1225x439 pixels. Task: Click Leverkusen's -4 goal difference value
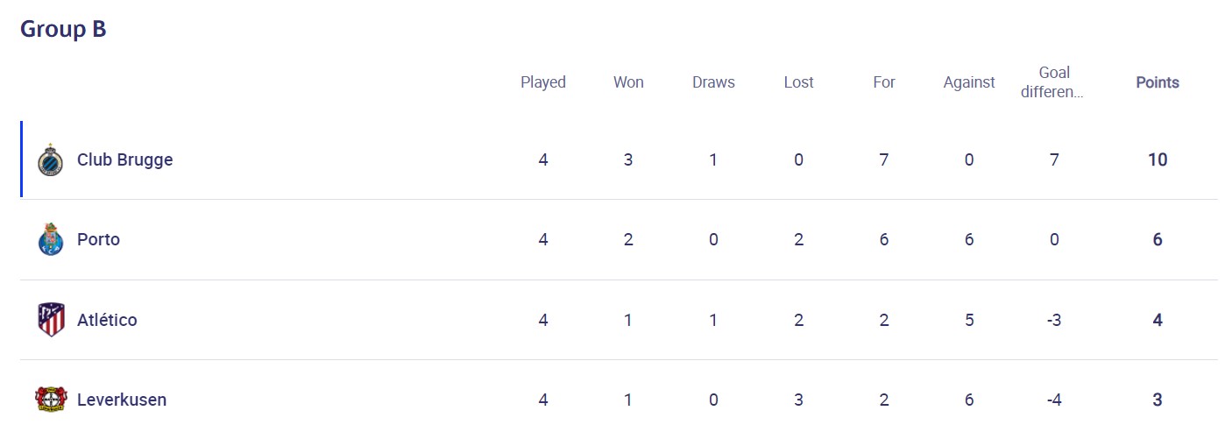point(1054,400)
